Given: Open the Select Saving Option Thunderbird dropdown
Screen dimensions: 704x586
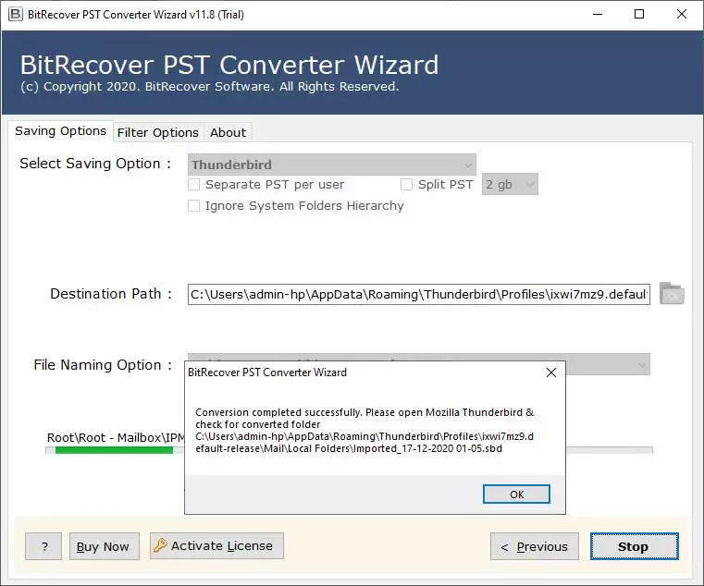Looking at the screenshot, I should (332, 165).
